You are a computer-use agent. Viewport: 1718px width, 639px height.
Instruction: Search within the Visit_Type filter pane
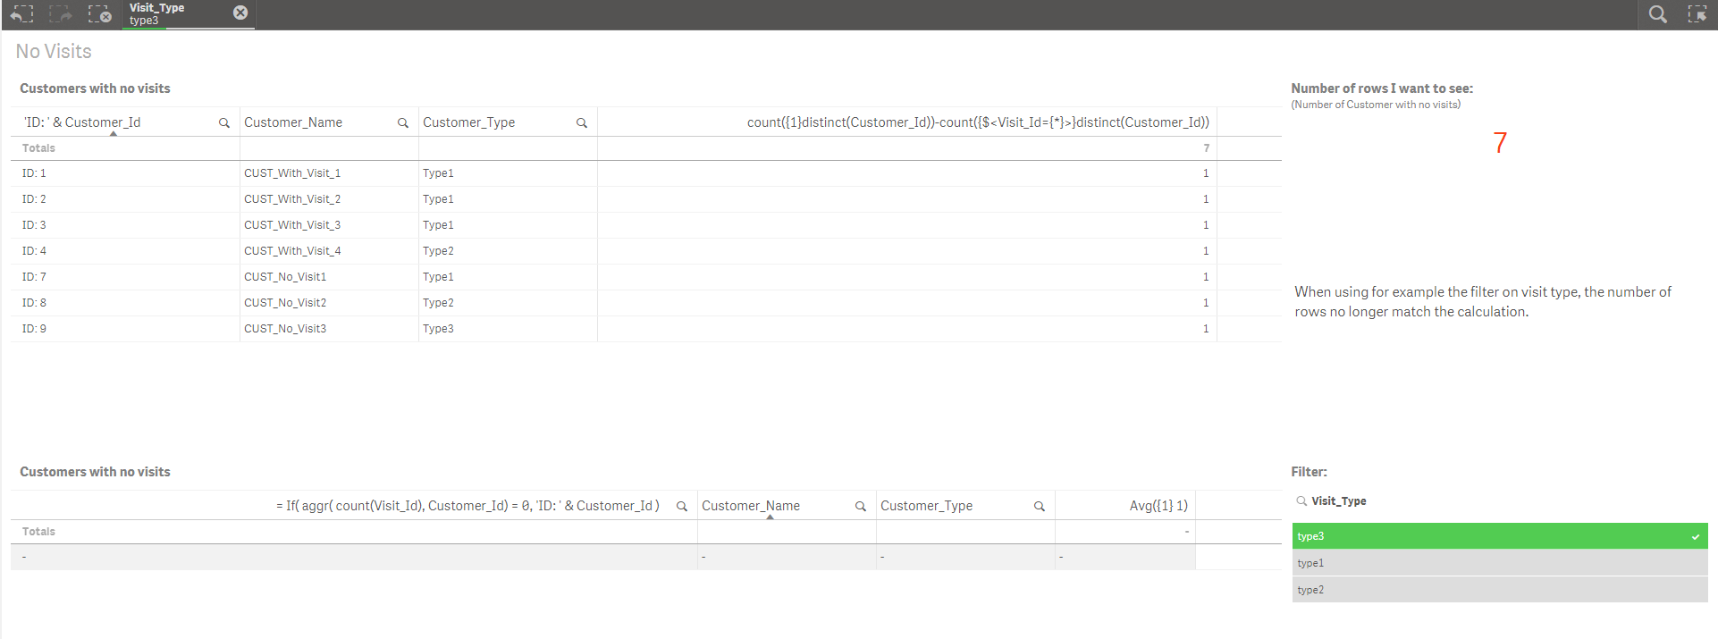pos(1302,501)
